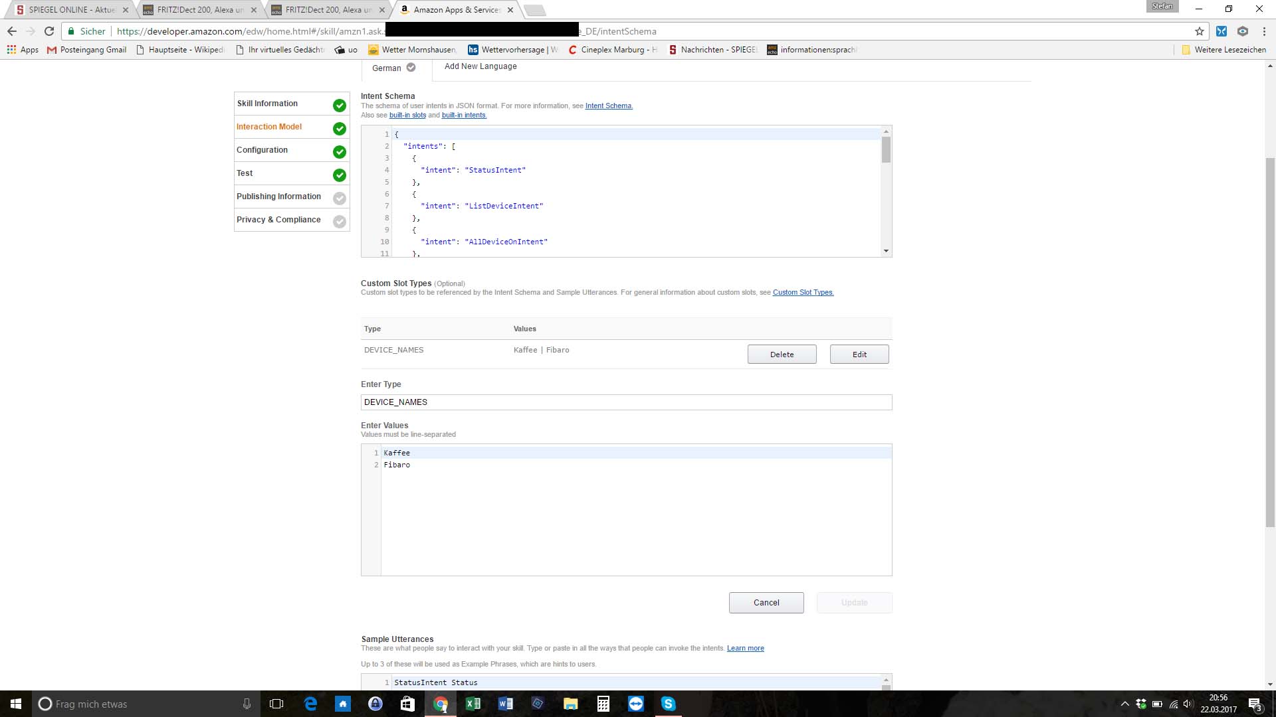Edit the DEVICE_NAMES slot type
The height and width of the screenshot is (717, 1276).
pos(859,355)
